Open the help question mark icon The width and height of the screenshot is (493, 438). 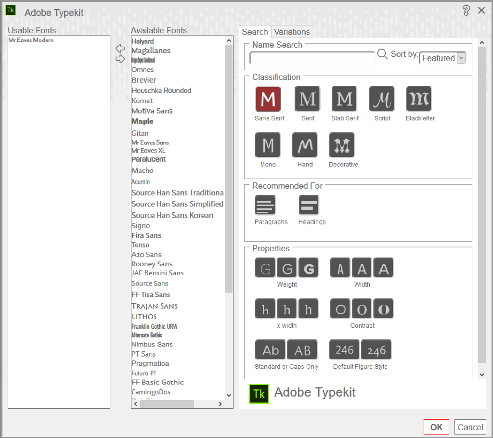click(466, 11)
